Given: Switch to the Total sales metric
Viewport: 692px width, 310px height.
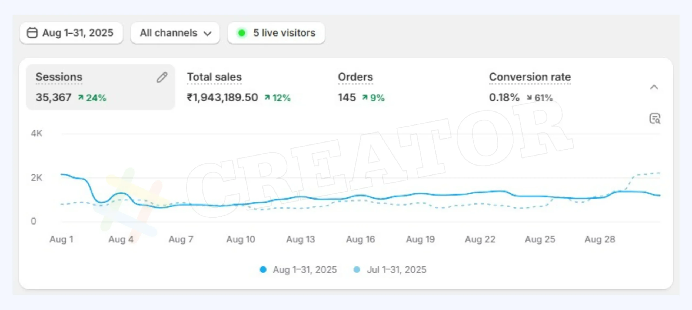Looking at the screenshot, I should coord(214,77).
